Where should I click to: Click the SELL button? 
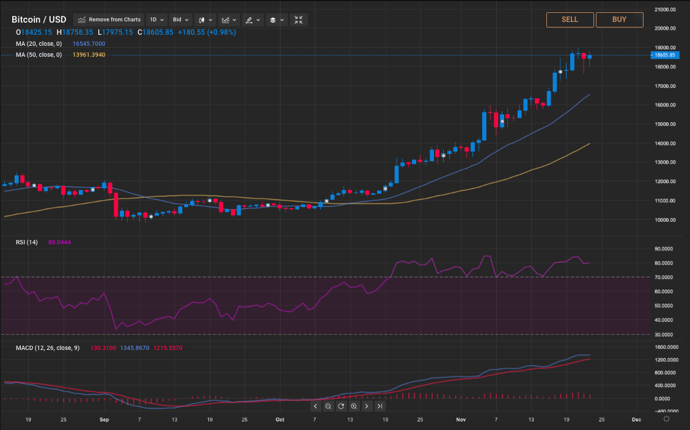pos(570,20)
